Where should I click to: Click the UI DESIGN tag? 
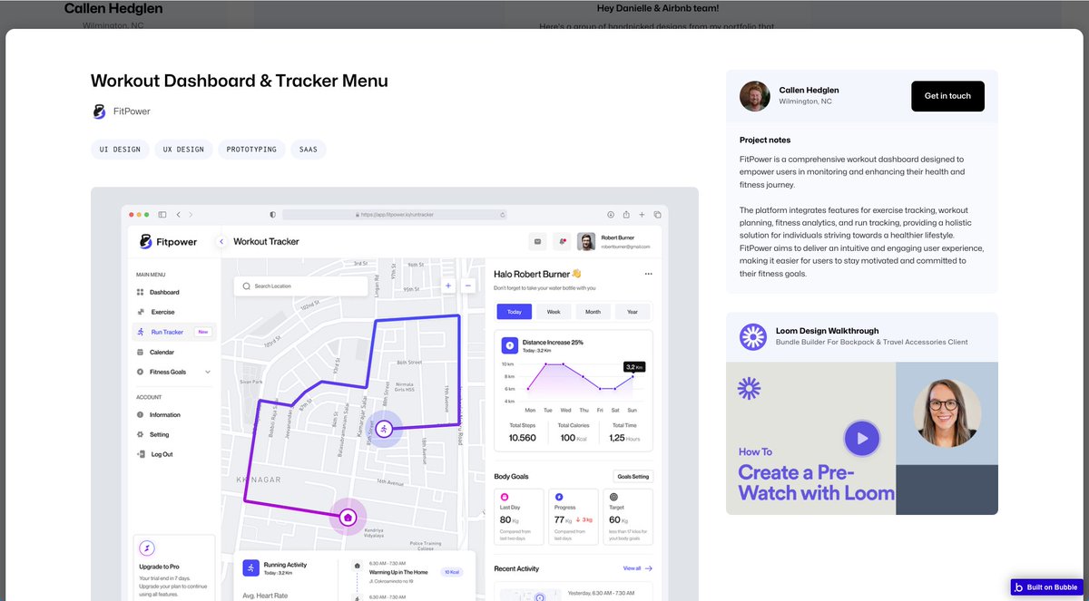coord(120,149)
